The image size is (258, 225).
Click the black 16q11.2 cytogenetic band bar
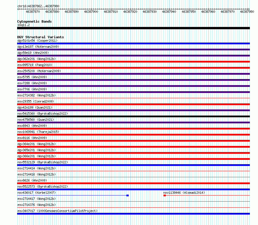pyautogui.click(x=133, y=28)
